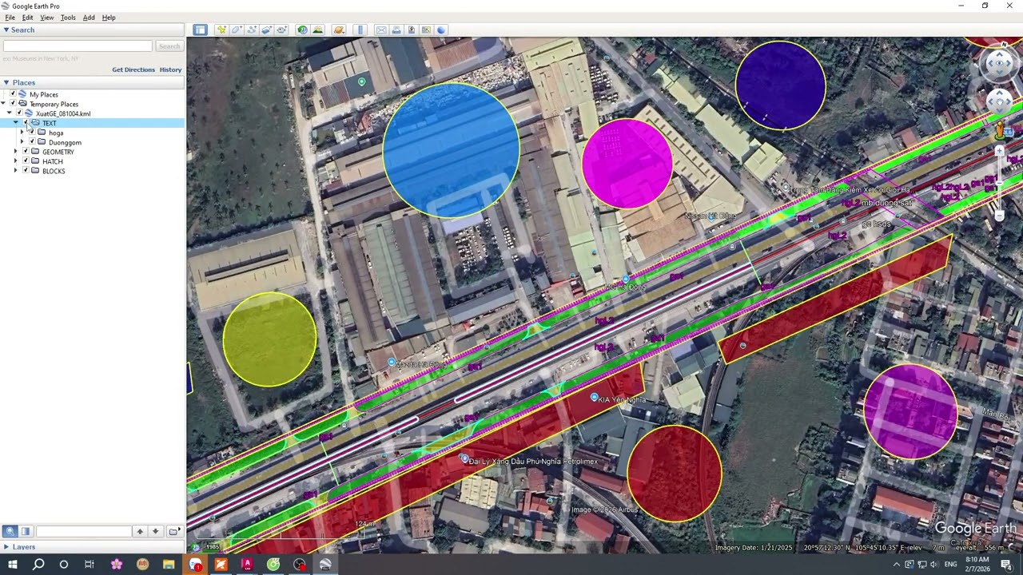Select the Add Path tool
Screen dimensions: 1023x575
tap(252, 30)
